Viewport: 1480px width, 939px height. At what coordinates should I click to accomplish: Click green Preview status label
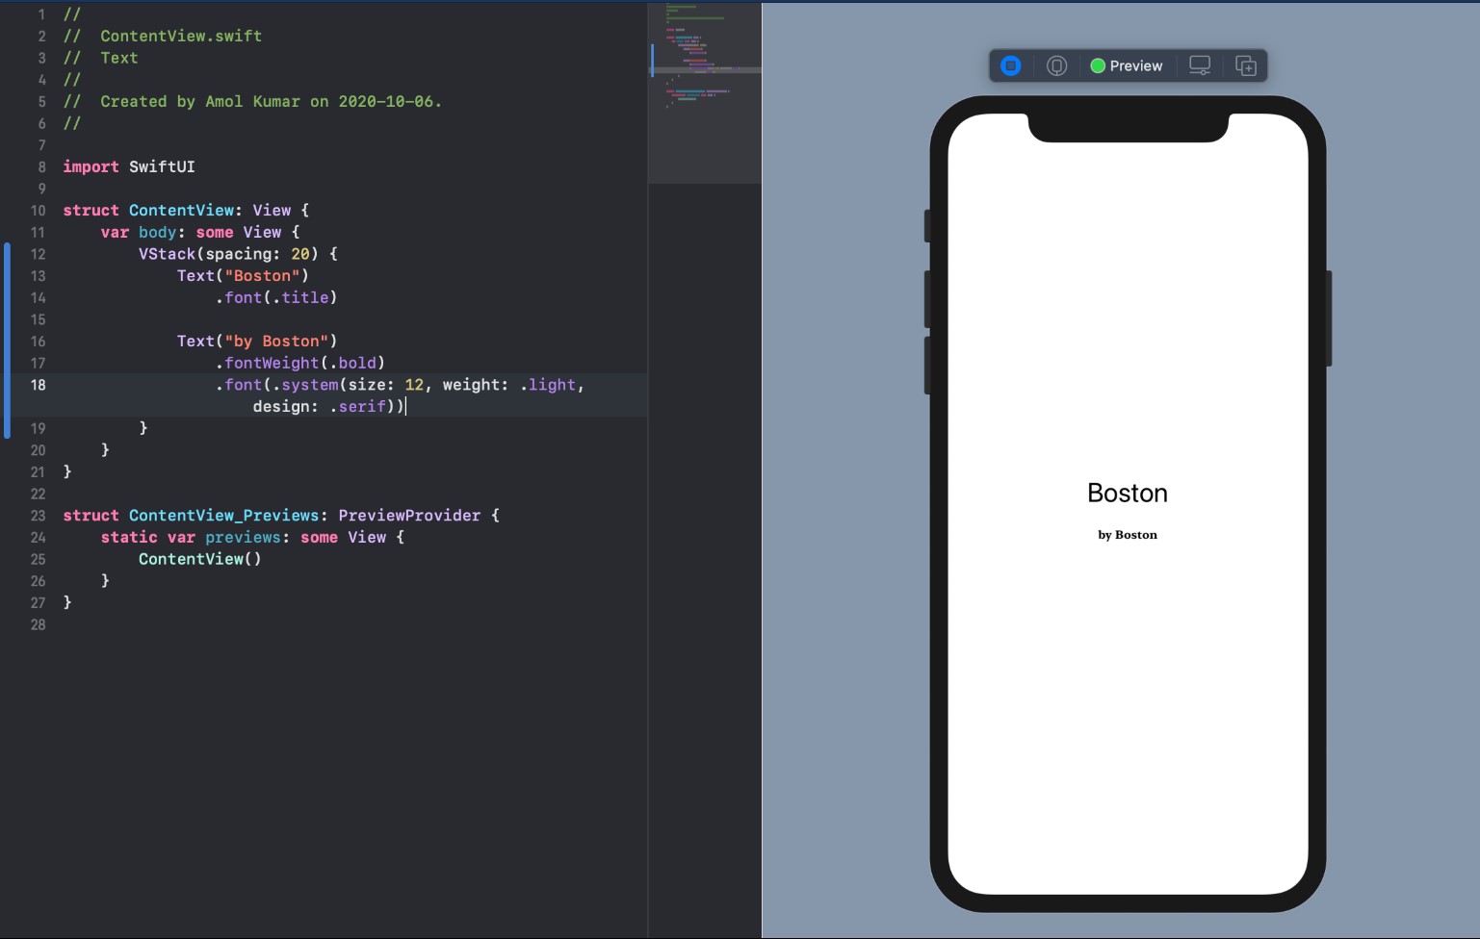tap(1127, 65)
